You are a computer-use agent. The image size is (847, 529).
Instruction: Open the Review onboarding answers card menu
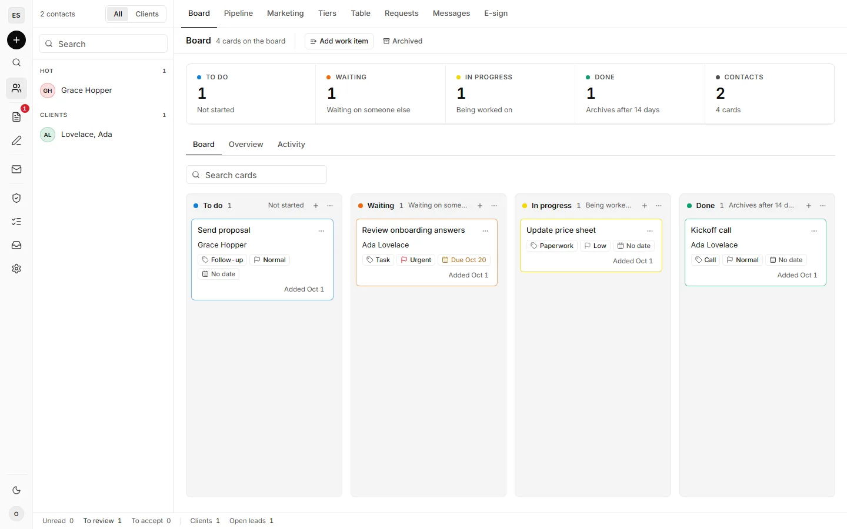coord(485,231)
